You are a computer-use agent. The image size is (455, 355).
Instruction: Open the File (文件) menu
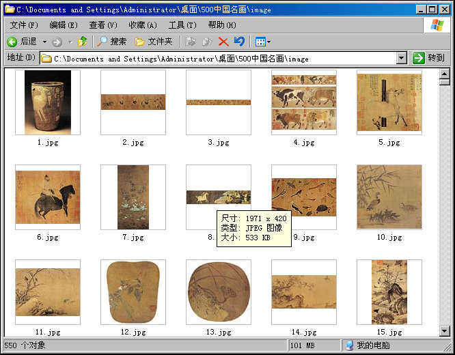tap(24, 25)
